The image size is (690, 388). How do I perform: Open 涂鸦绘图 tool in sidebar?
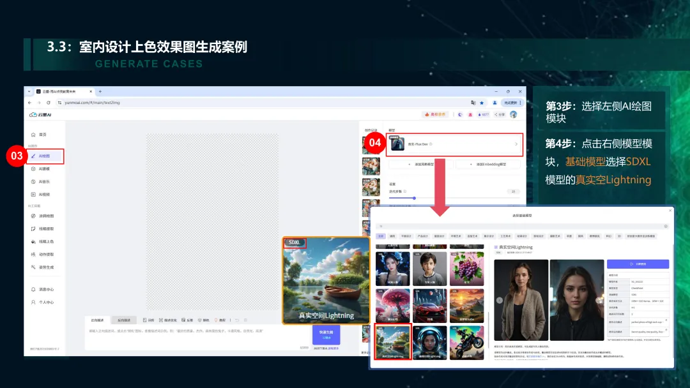click(42, 216)
